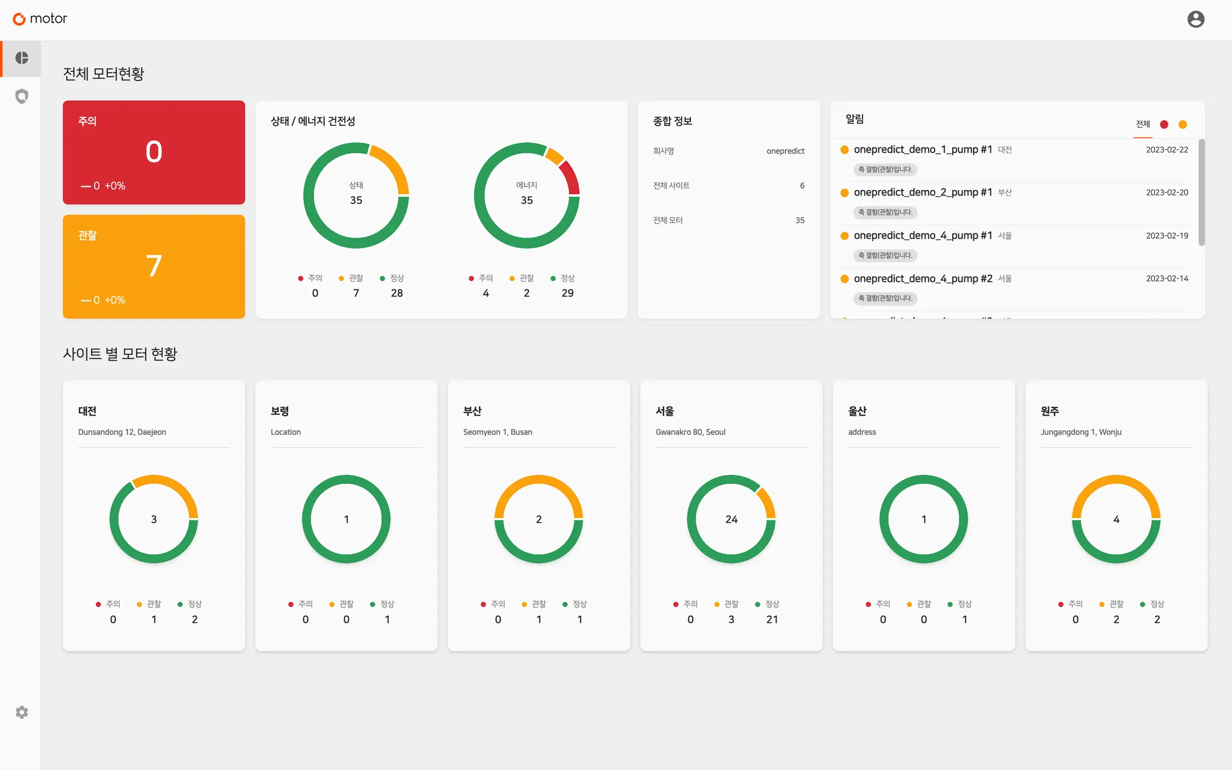Open the shield diagnostics sidebar icon

22,96
